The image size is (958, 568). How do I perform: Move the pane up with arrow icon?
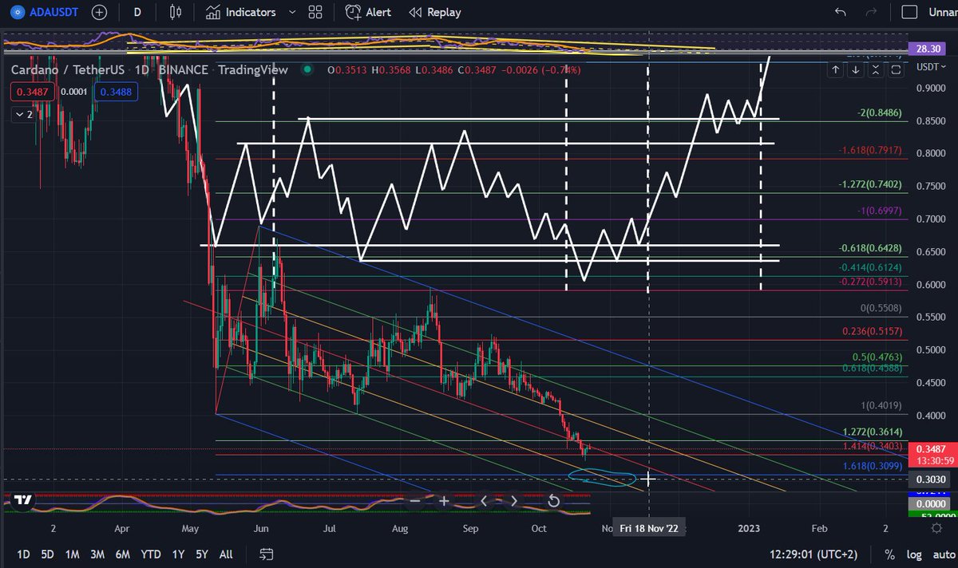pos(835,69)
